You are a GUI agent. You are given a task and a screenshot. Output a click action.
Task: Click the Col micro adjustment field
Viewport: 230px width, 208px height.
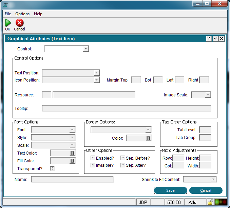(178, 165)
